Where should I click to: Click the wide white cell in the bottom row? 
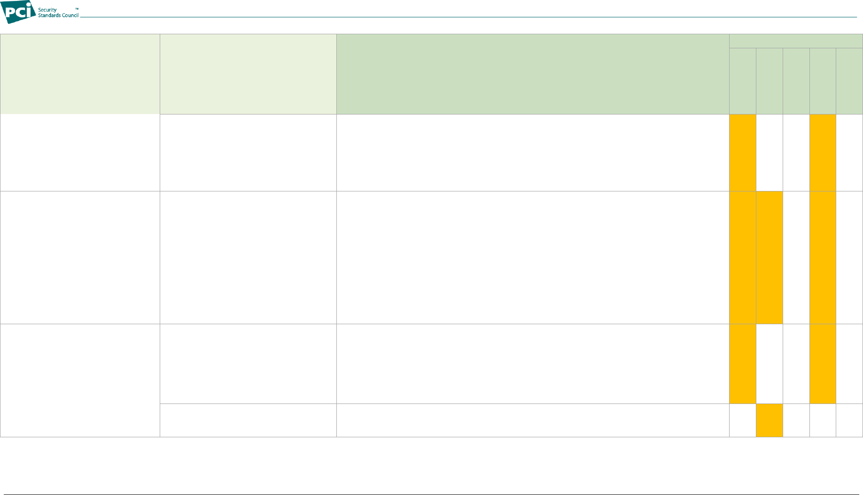point(533,420)
